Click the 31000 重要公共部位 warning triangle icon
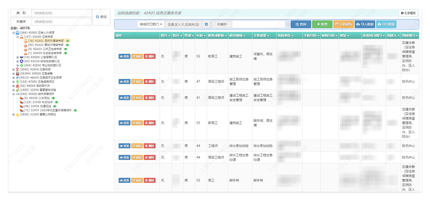Screen dimensions: 430x202 click(x=17, y=114)
